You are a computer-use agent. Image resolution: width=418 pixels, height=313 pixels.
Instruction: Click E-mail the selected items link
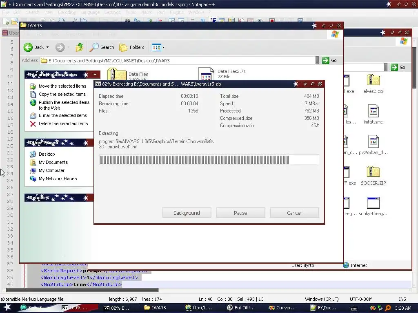[x=63, y=115]
